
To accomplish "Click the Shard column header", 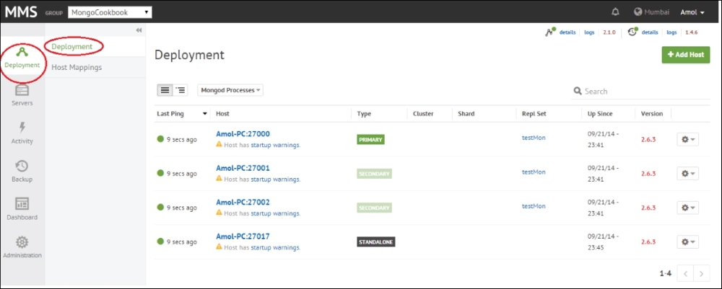I will pos(466,113).
